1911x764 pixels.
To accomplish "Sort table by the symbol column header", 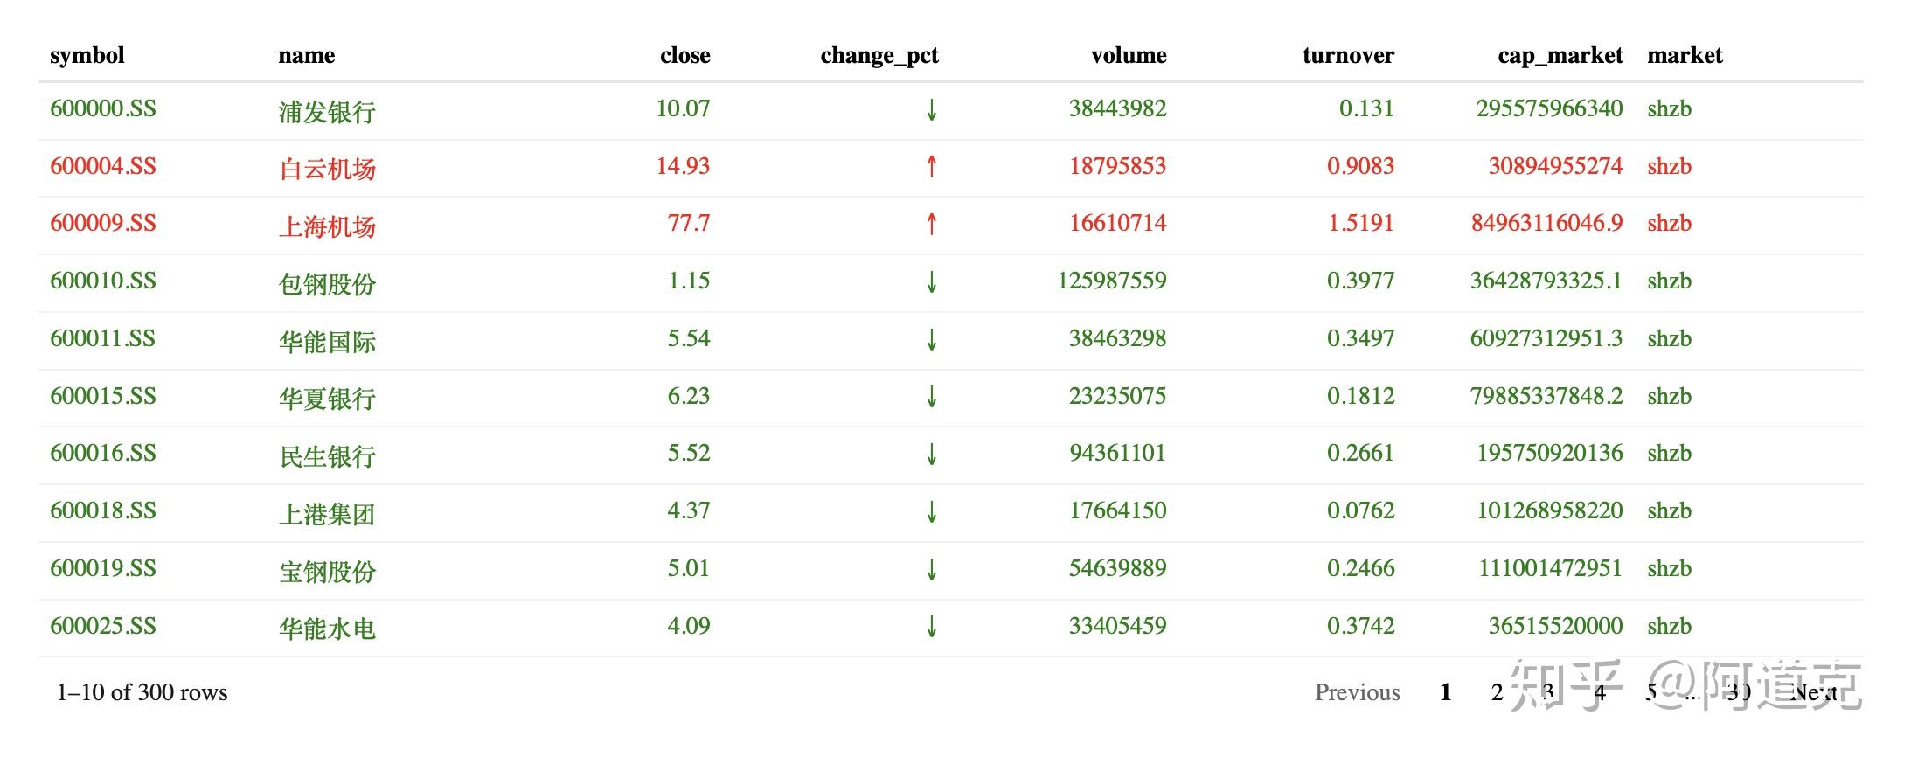I will (x=87, y=55).
